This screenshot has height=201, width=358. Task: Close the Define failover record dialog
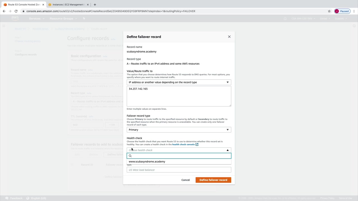tap(229, 37)
